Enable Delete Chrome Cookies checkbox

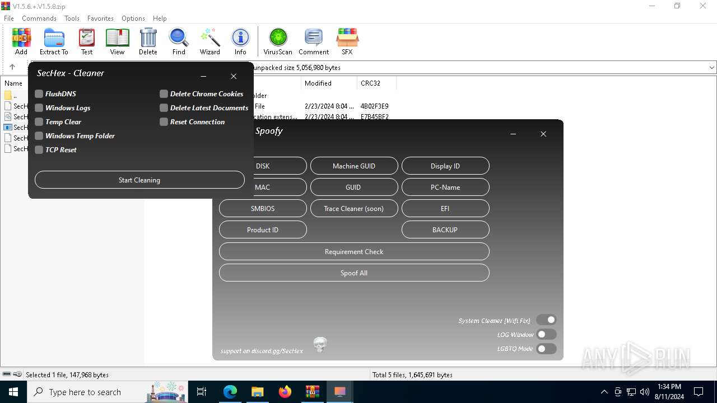pyautogui.click(x=164, y=94)
